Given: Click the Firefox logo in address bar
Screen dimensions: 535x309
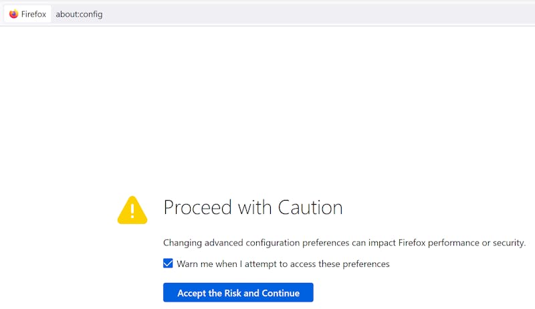Looking at the screenshot, I should (13, 14).
